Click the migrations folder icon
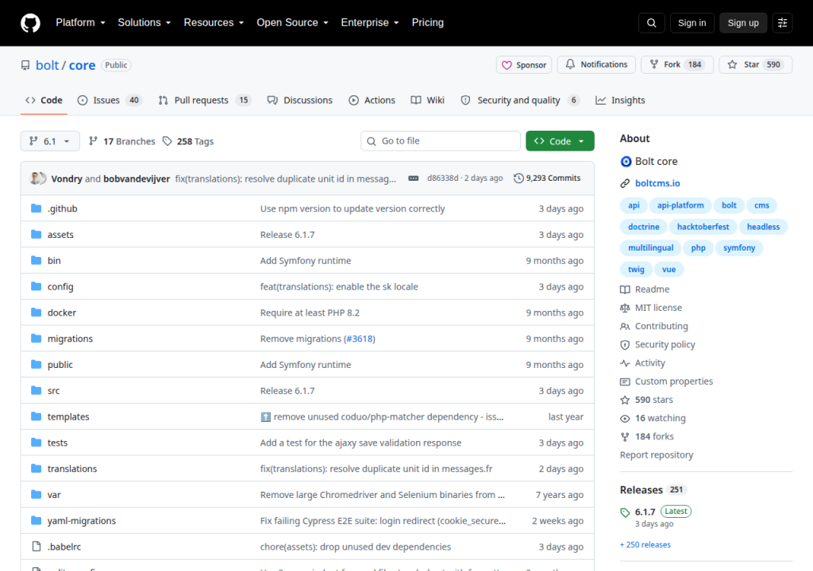Screen dimensions: 813x571 tap(37, 339)
